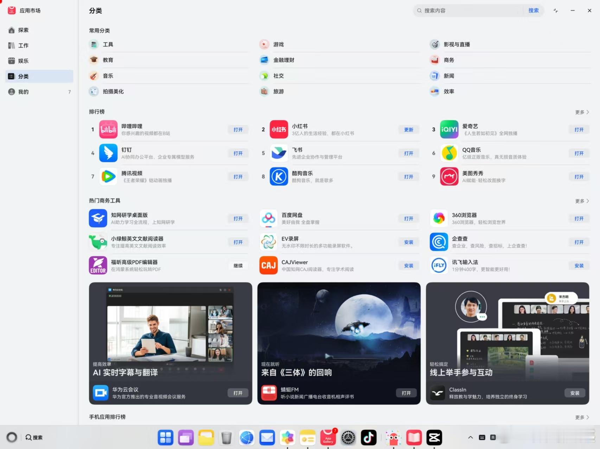This screenshot has height=449, width=600.
Task: Open the 新闻 category
Action: point(510,76)
